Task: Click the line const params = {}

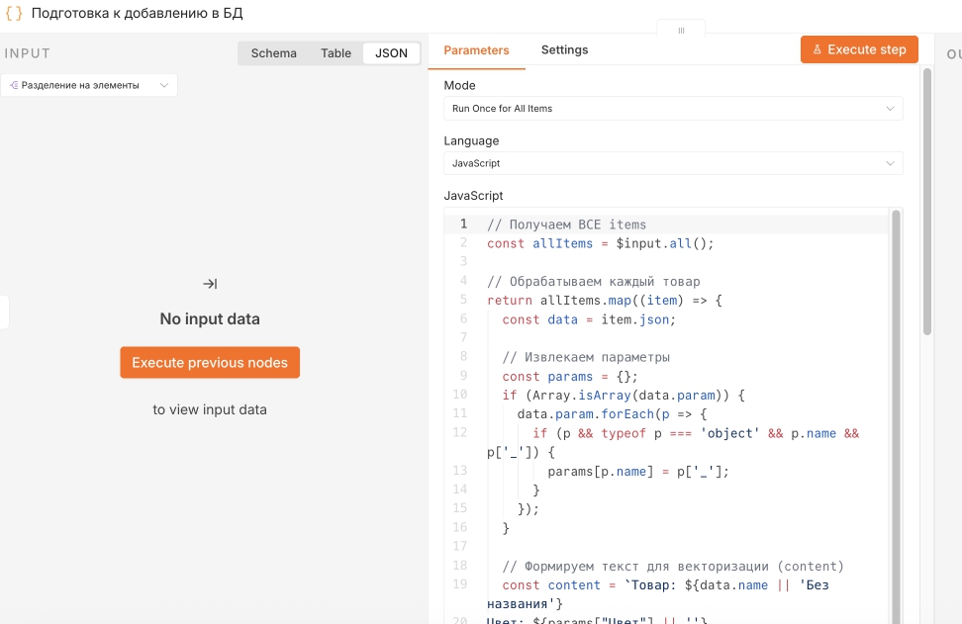Action: click(569, 377)
